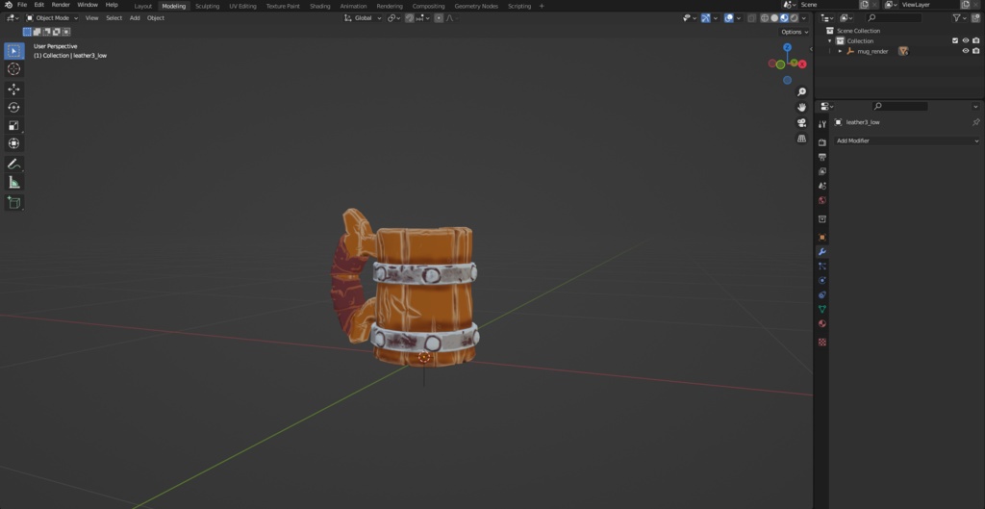
Task: Click the Zoom view magnifier icon
Action: [801, 92]
